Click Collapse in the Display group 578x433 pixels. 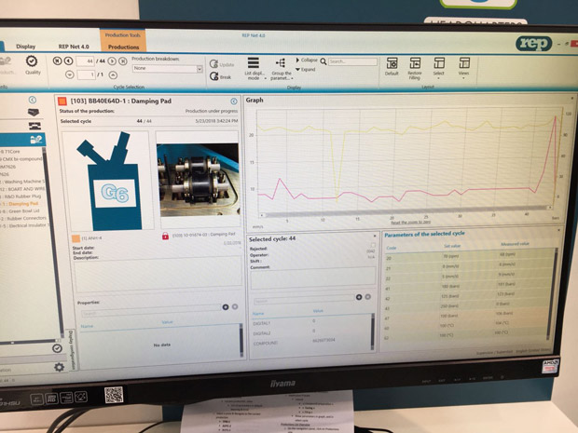307,60
